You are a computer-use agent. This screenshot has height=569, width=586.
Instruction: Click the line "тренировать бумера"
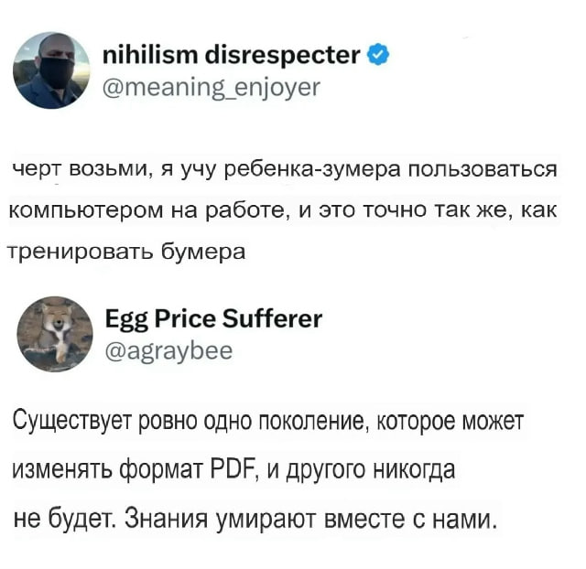pos(126,252)
